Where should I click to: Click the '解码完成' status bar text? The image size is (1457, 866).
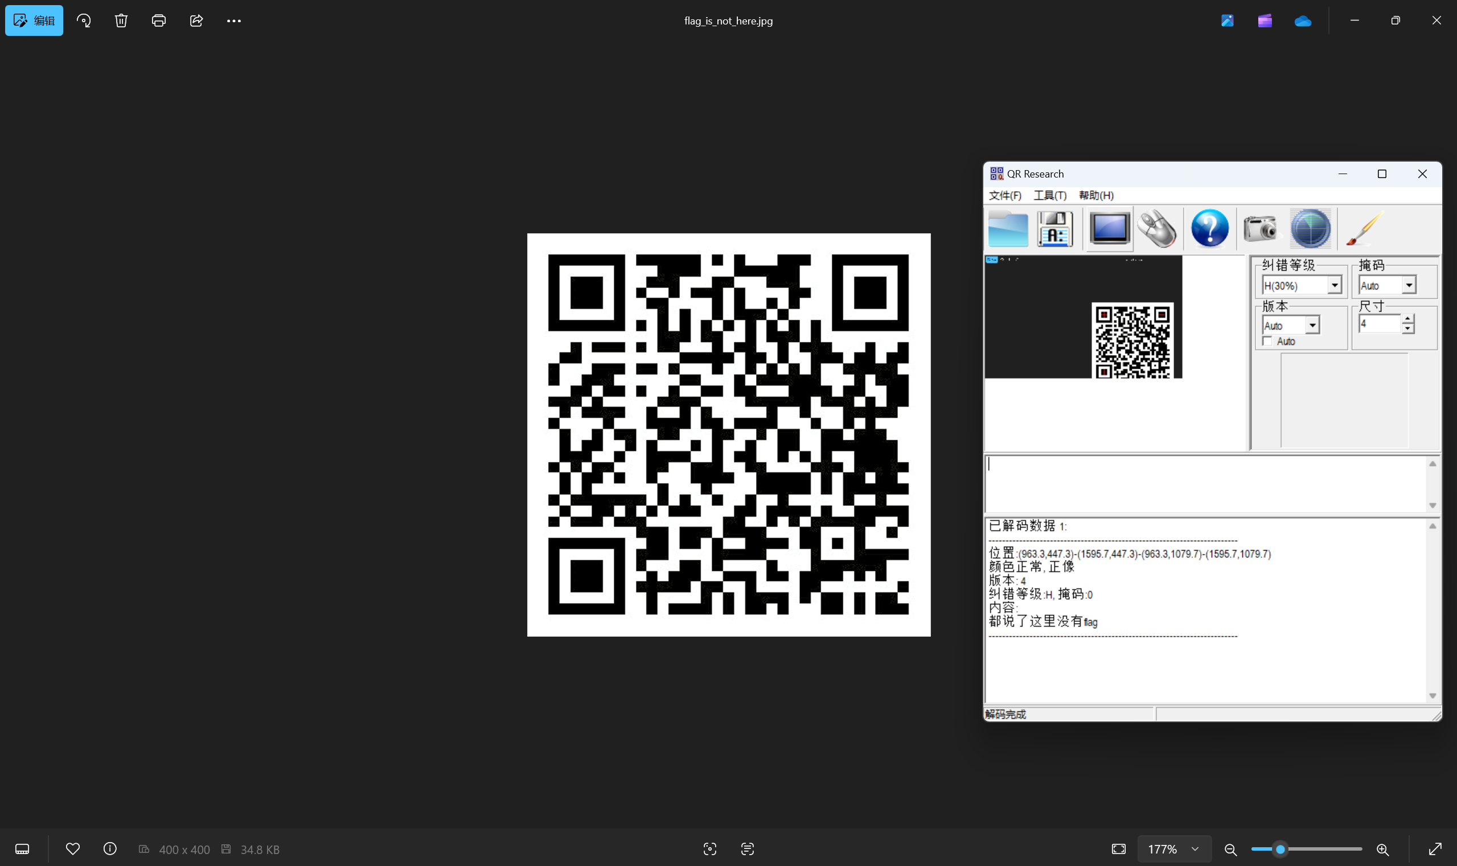click(x=1005, y=714)
